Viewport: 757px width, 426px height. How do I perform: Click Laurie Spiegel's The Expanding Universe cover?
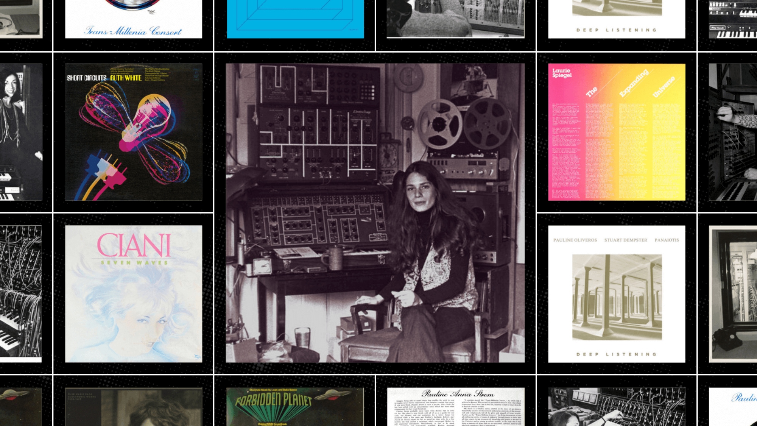click(617, 132)
